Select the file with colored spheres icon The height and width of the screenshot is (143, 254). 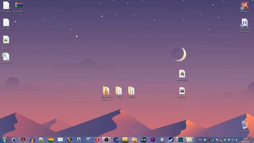click(x=182, y=75)
